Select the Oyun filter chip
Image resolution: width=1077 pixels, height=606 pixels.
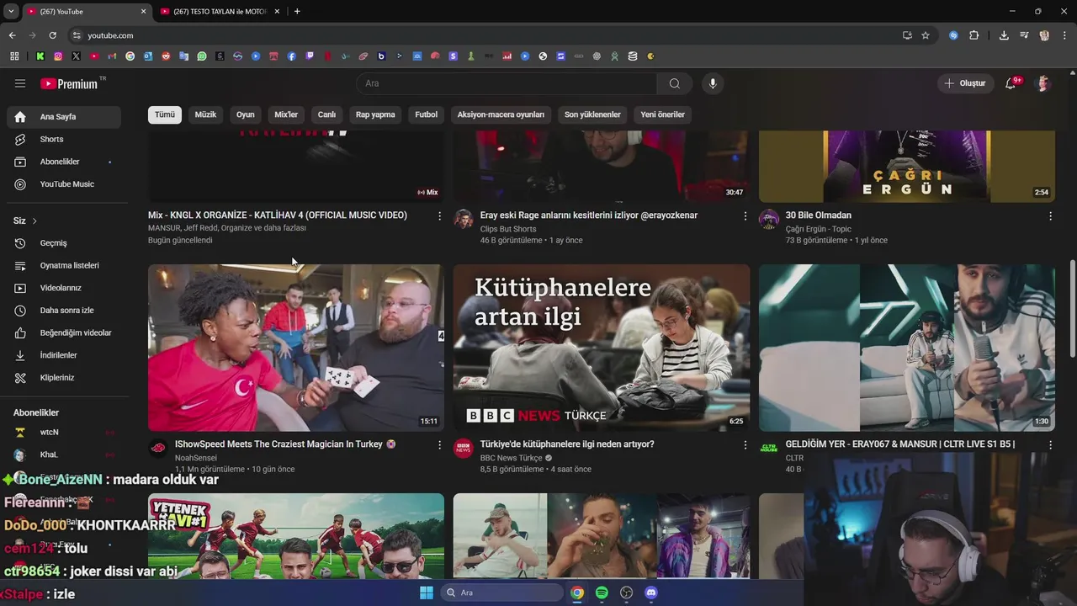point(246,114)
